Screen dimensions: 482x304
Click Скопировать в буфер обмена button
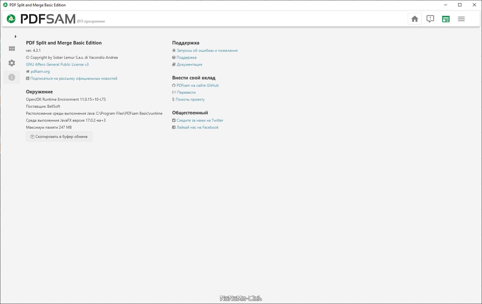click(59, 137)
